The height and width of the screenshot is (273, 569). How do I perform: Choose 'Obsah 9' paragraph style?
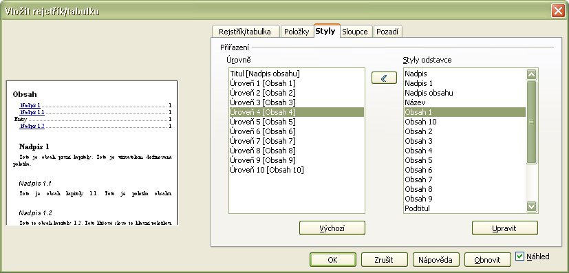tap(465, 198)
